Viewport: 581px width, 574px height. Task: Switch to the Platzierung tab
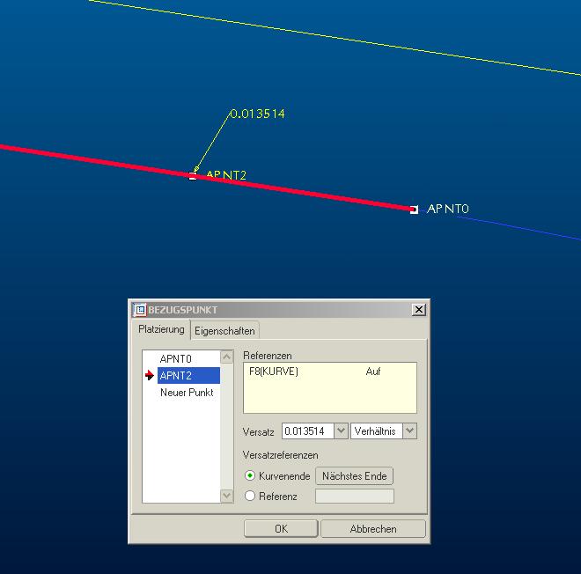click(161, 329)
